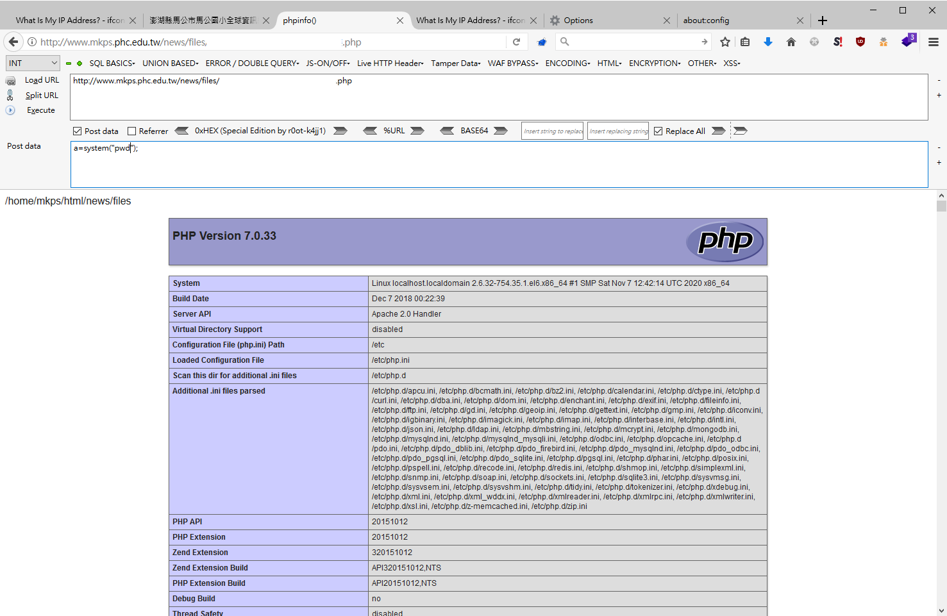This screenshot has height=616, width=947.
Task: Bookmark this page with the star icon
Action: (725, 42)
